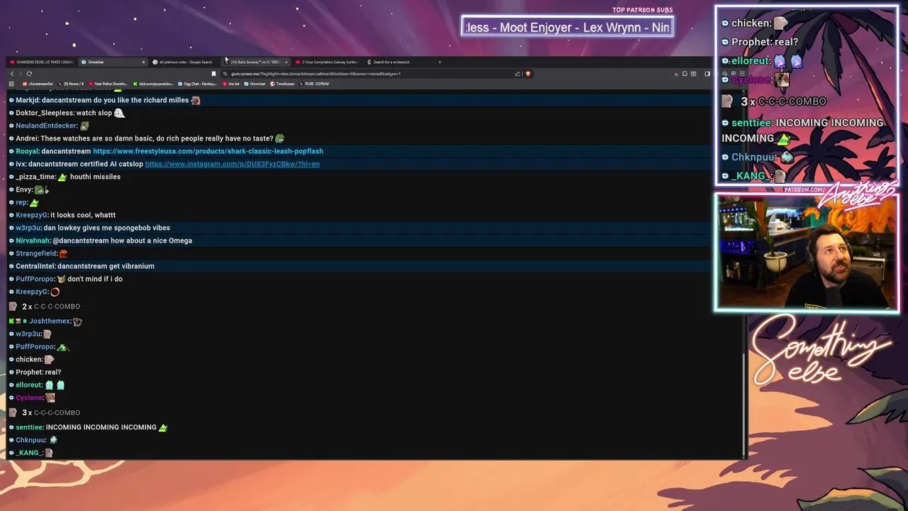Open the instagram.com link in ivx's message

click(x=232, y=164)
